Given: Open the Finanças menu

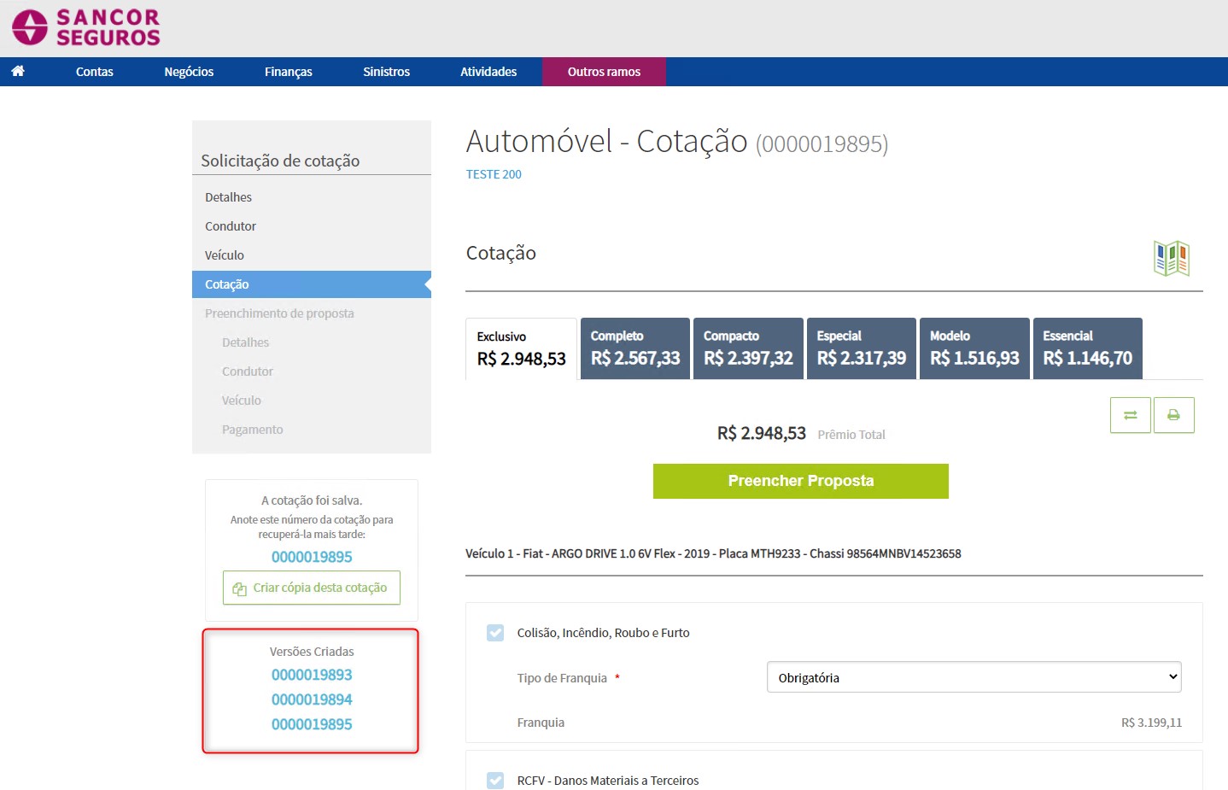Looking at the screenshot, I should 288,72.
